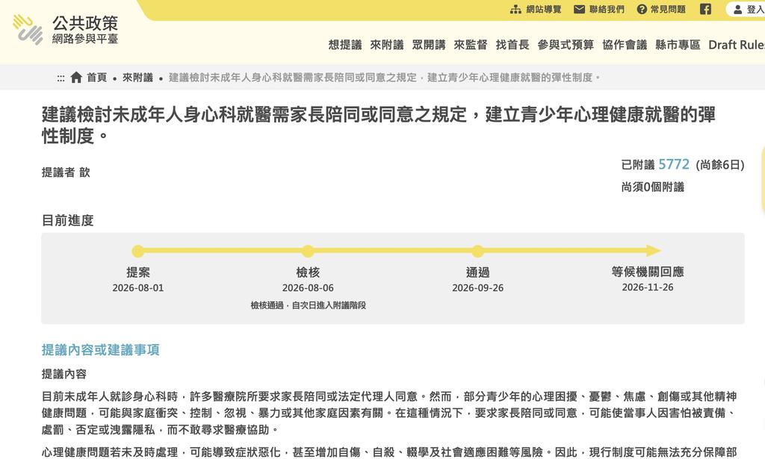Click the 提議內容 subheading

coord(64,374)
